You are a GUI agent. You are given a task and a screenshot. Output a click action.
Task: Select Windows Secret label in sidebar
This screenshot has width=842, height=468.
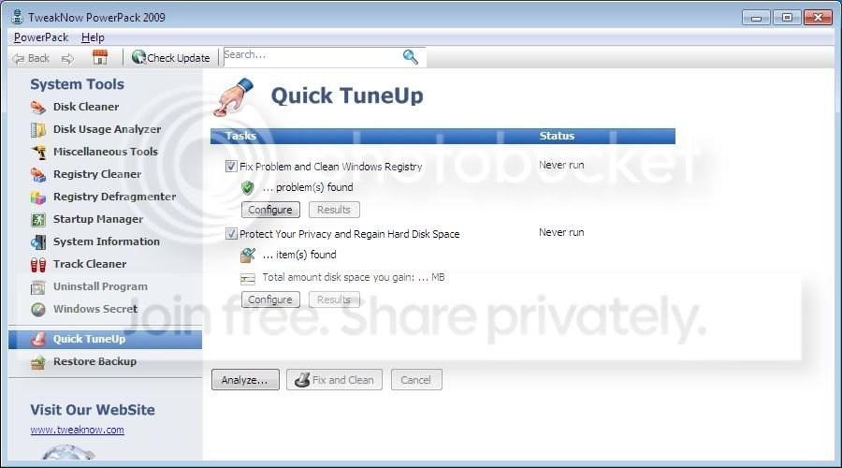95,310
